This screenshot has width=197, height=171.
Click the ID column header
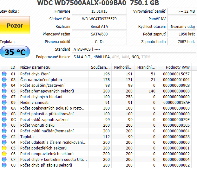click(13, 67)
